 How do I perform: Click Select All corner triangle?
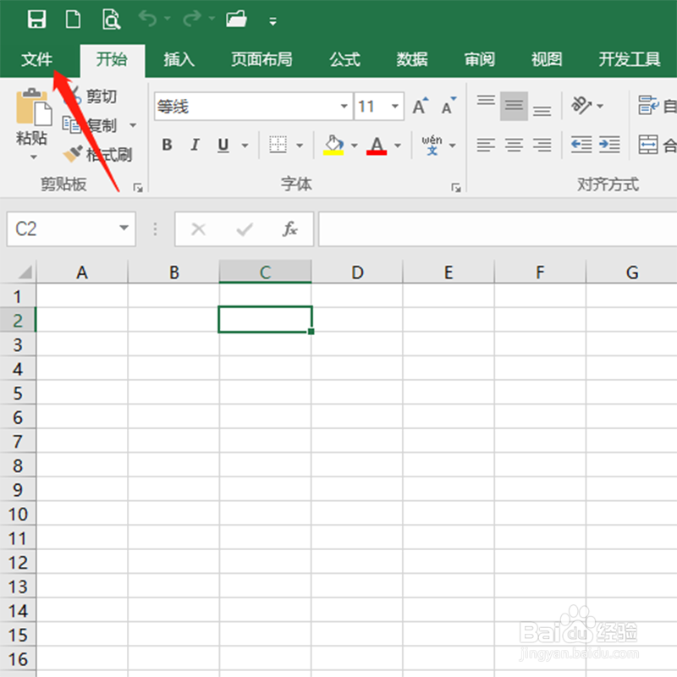[25, 272]
